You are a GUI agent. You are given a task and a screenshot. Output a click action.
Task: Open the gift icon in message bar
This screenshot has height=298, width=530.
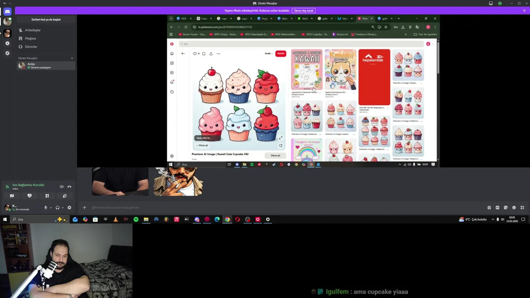click(x=489, y=207)
